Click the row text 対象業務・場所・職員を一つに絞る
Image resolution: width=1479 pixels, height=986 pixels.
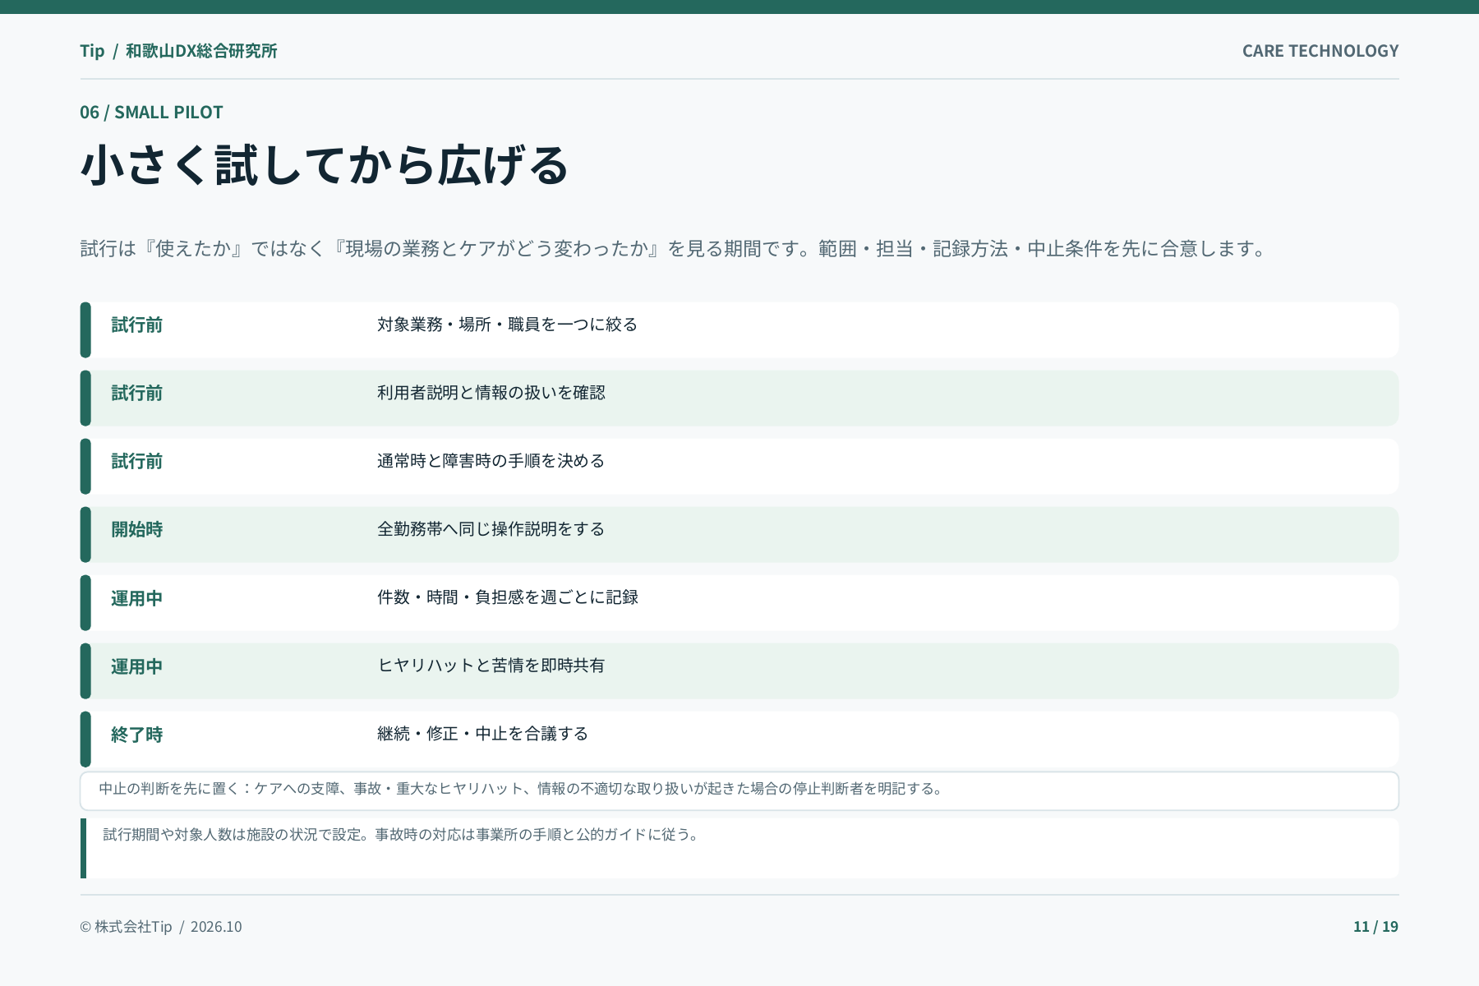[507, 325]
